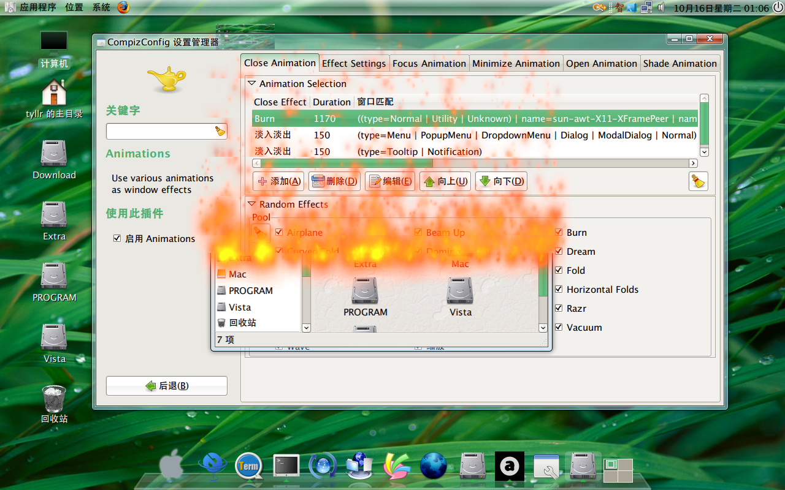Collapse the Animation Selection section

251,83
